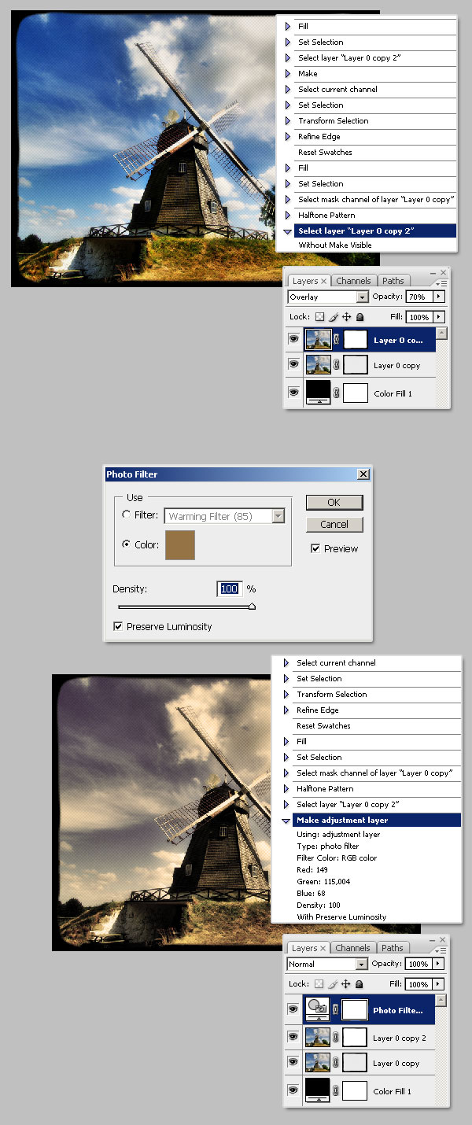472x1125 pixels.
Task: Open the brown Color swatch in Photo Filter
Action: click(x=180, y=545)
